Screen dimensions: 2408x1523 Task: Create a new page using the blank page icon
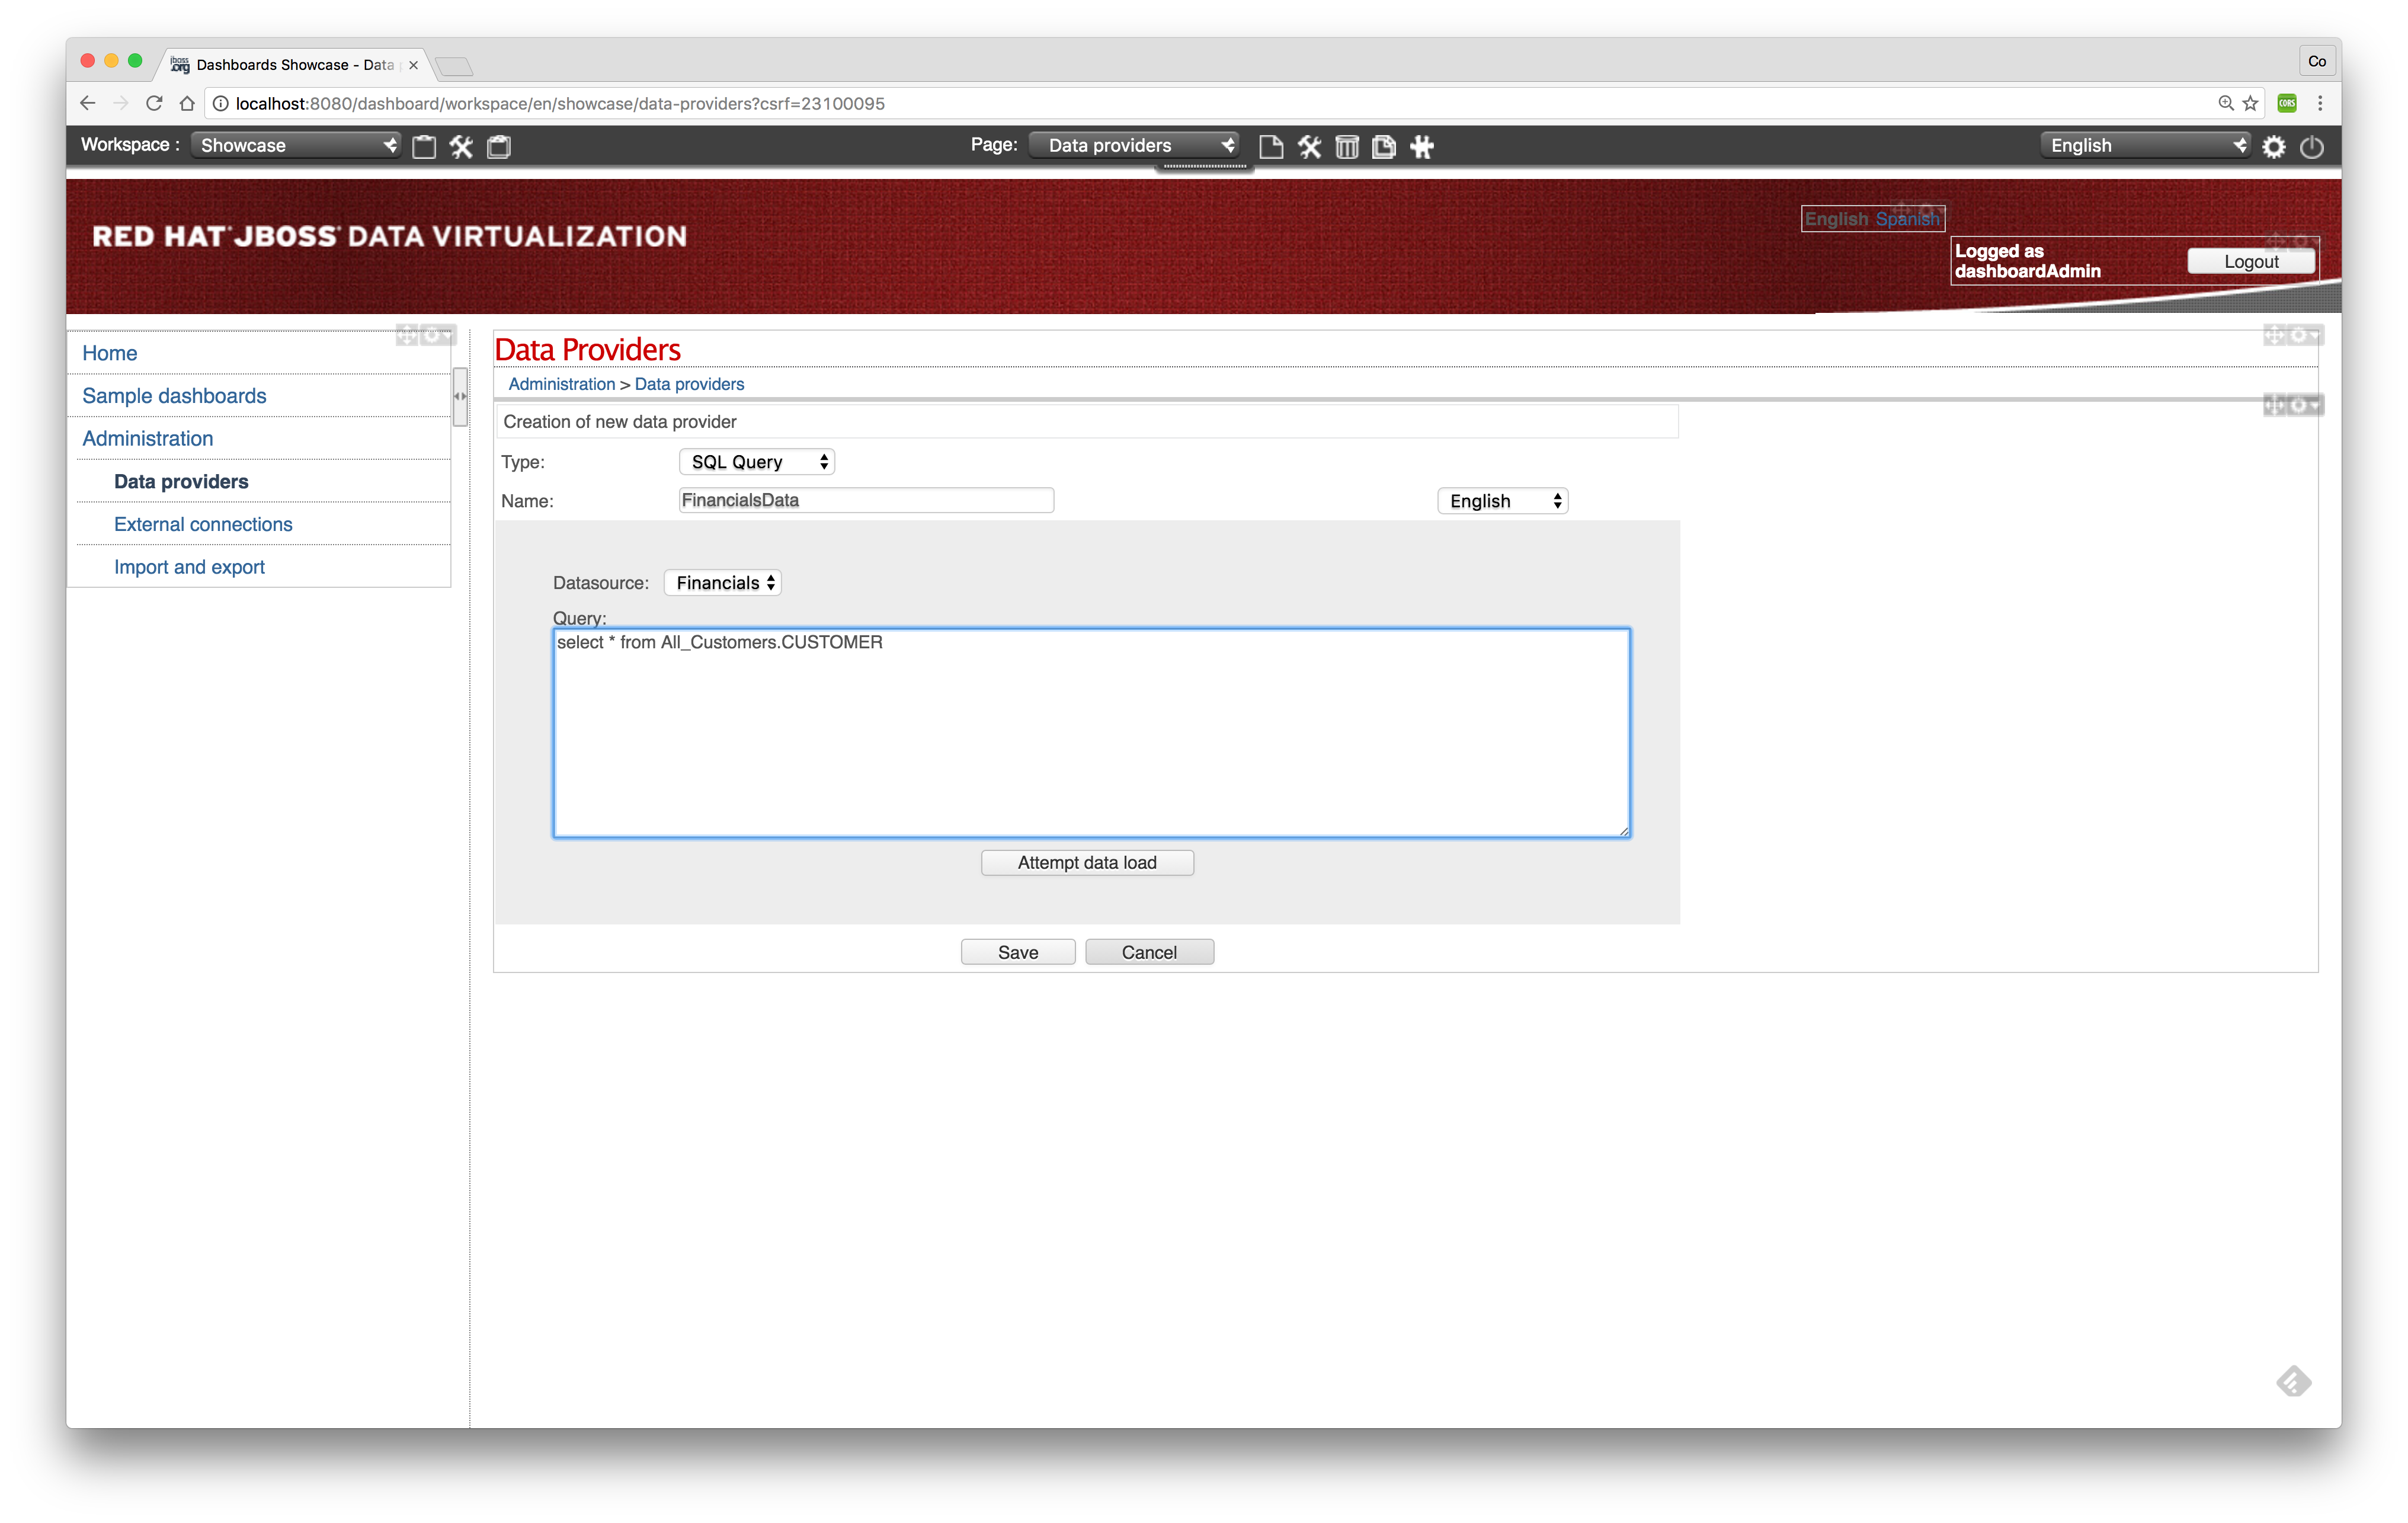[x=1271, y=146]
